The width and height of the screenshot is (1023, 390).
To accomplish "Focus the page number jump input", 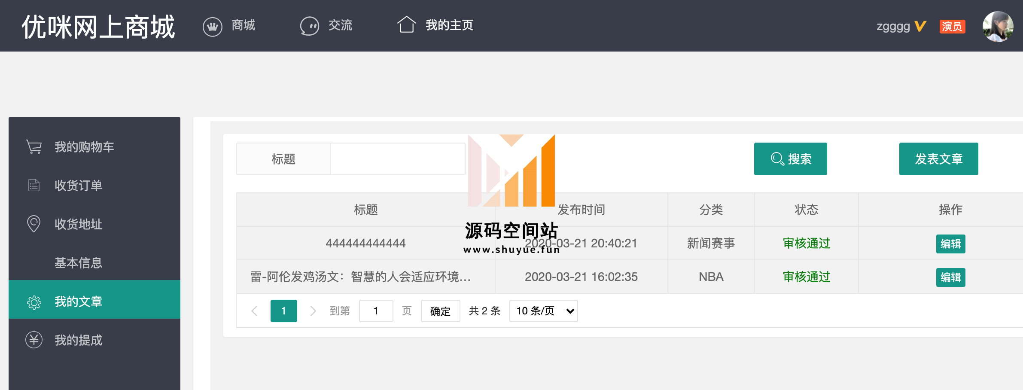I will [376, 311].
